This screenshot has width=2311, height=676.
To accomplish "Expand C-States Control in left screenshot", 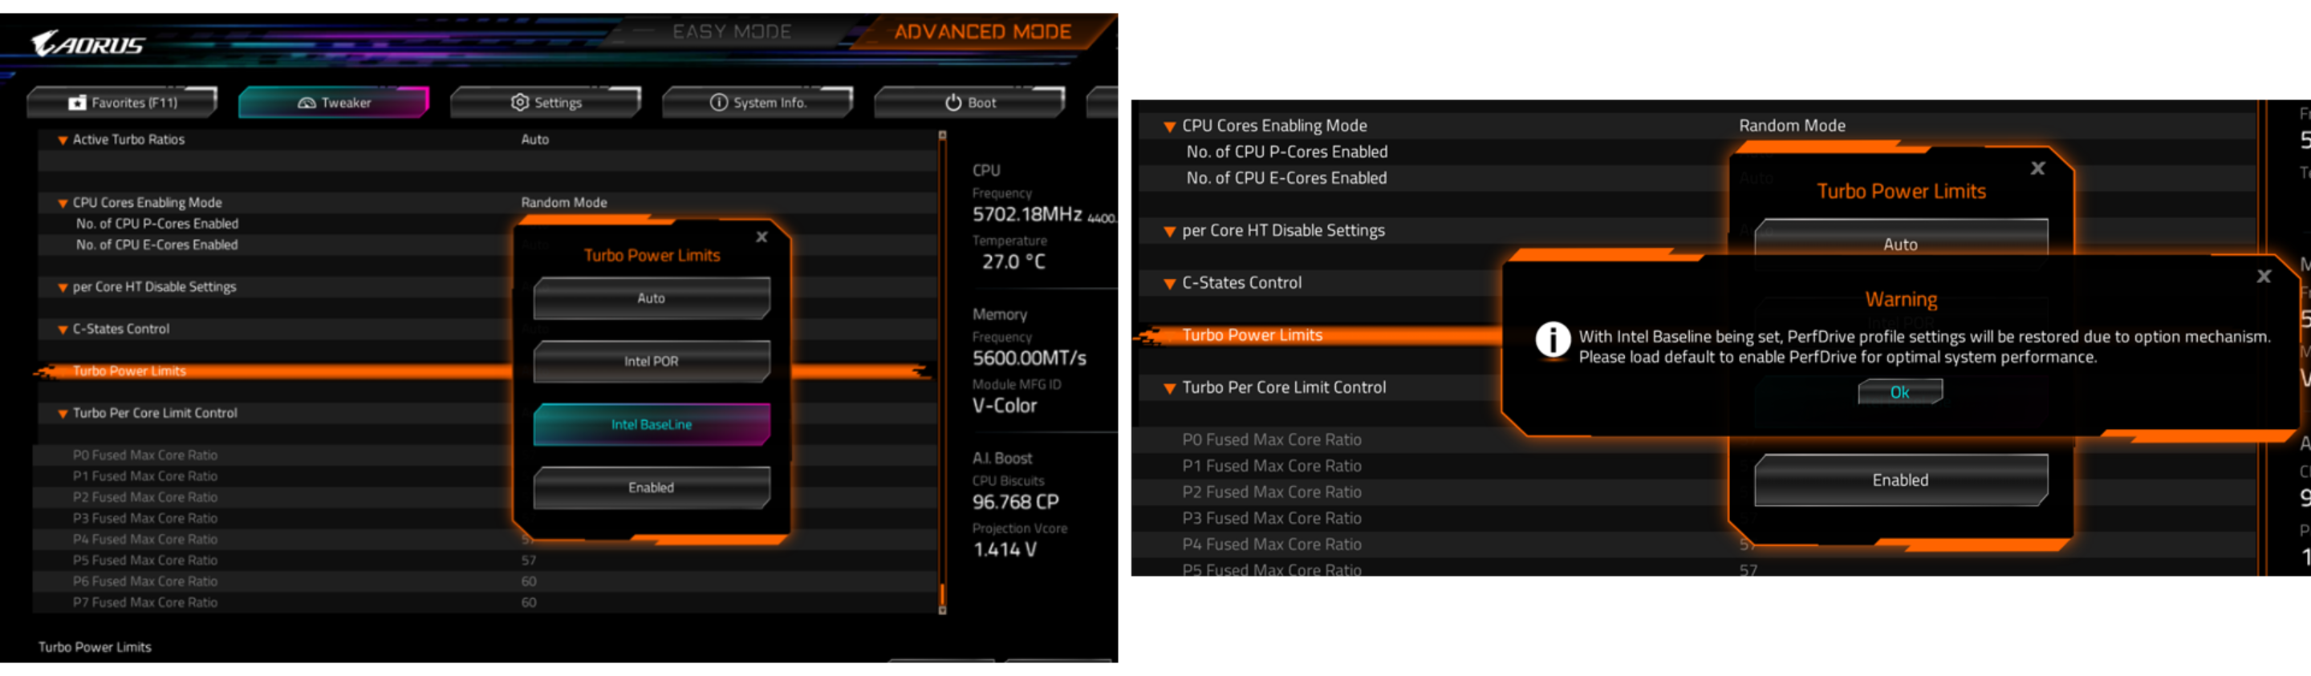I will 63,330.
